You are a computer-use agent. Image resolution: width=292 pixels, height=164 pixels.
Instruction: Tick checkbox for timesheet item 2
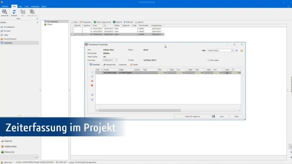coord(73,31)
